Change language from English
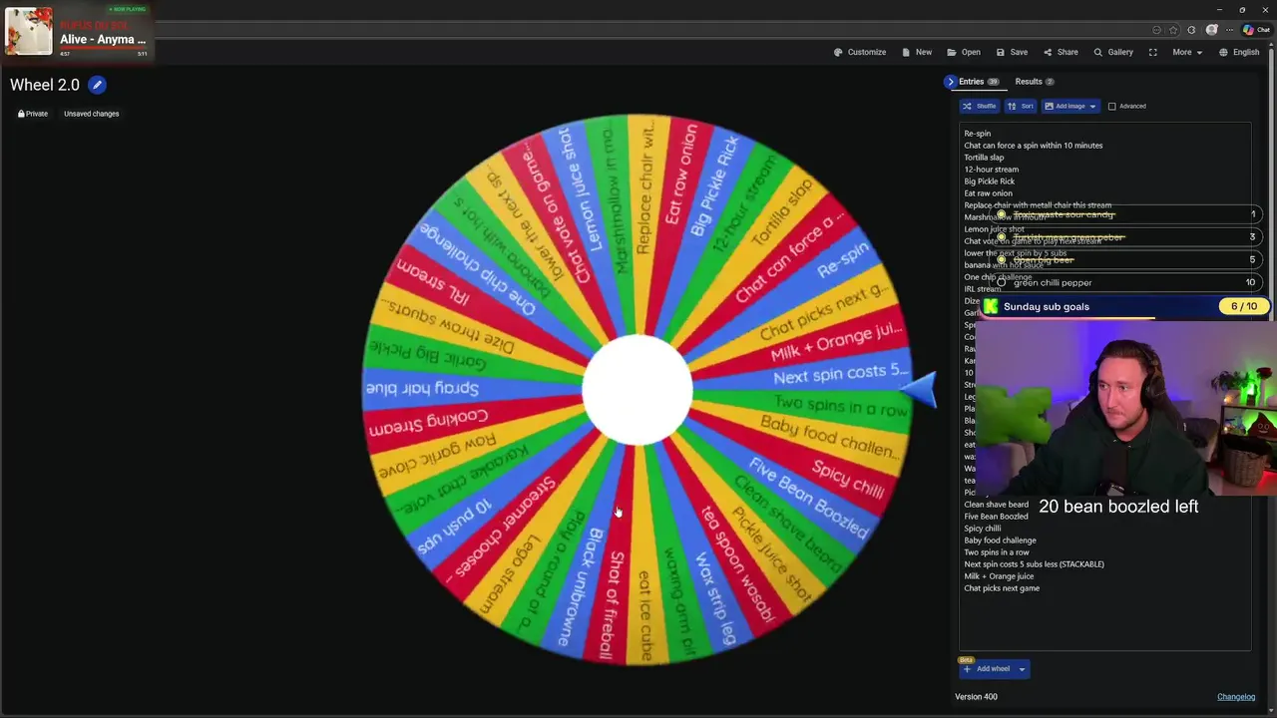The height and width of the screenshot is (718, 1277). [1239, 52]
